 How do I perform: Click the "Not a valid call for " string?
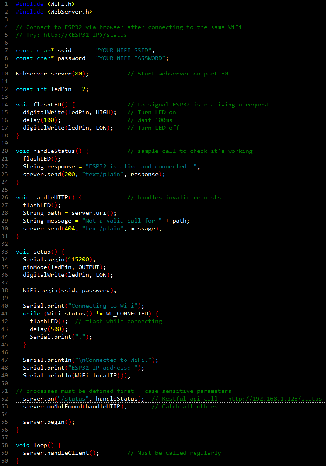point(122,221)
